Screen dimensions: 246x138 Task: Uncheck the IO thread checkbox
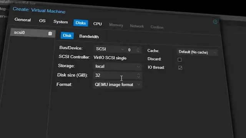pyautogui.click(x=180, y=68)
